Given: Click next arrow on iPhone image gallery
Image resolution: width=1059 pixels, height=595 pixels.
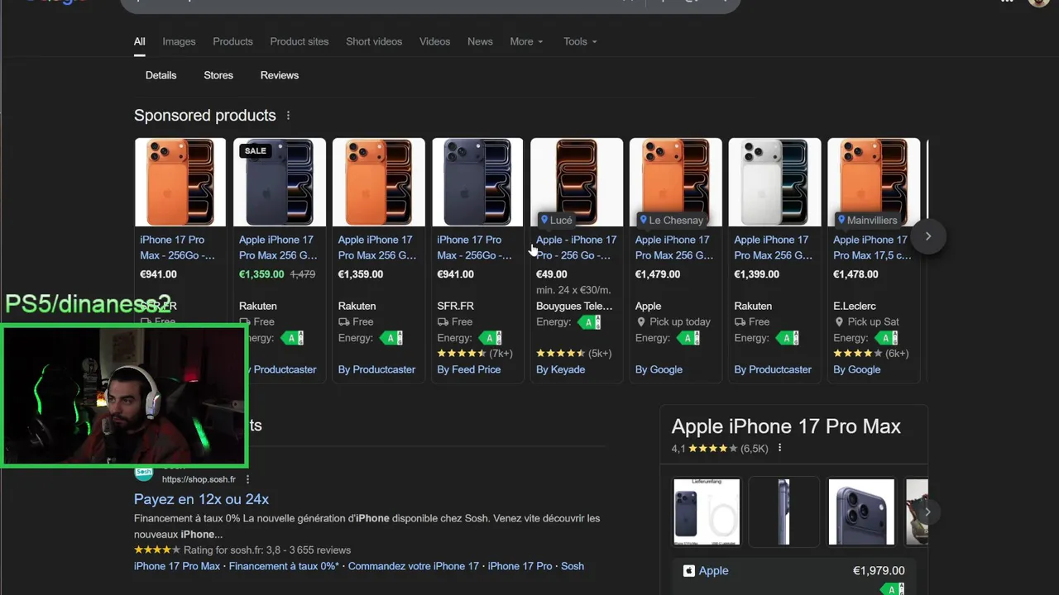Looking at the screenshot, I should point(927,512).
